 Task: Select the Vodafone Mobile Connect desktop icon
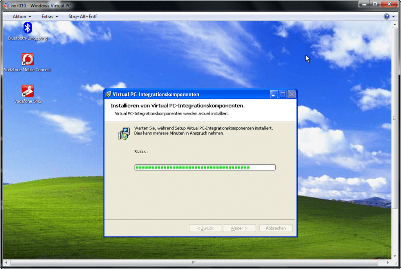pyautogui.click(x=28, y=63)
